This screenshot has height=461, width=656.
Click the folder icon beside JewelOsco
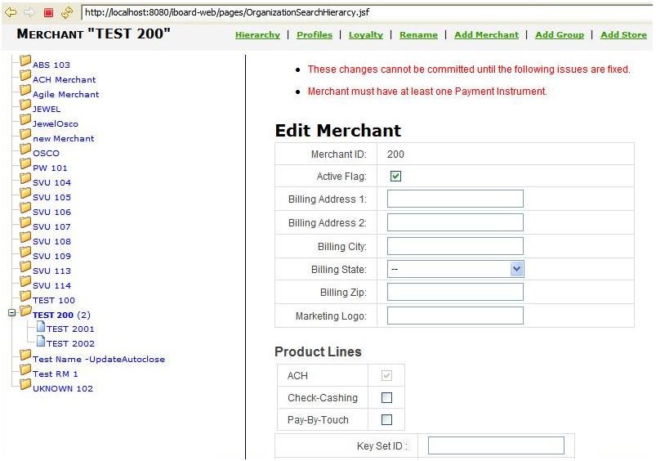click(25, 120)
